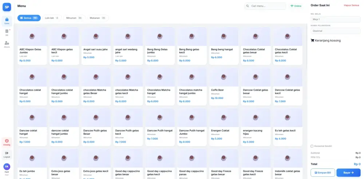364x179 pixels.
Task: Click the Logout icon
Action: pyautogui.click(x=7, y=154)
